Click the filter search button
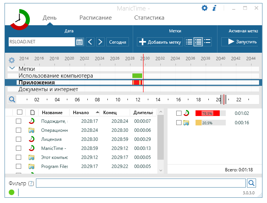The height and width of the screenshot is (203, 267). pos(251,183)
